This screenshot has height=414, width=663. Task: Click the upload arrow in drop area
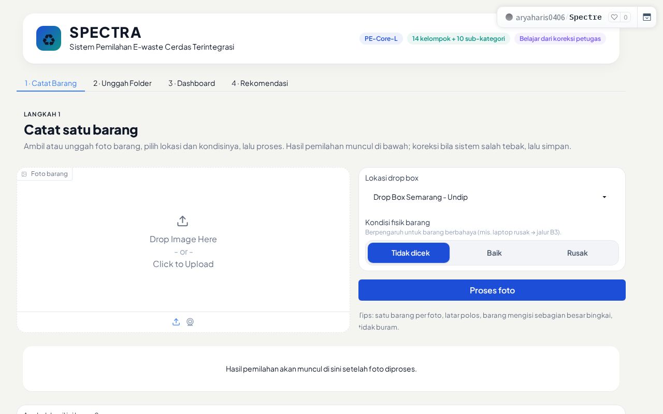click(x=182, y=221)
